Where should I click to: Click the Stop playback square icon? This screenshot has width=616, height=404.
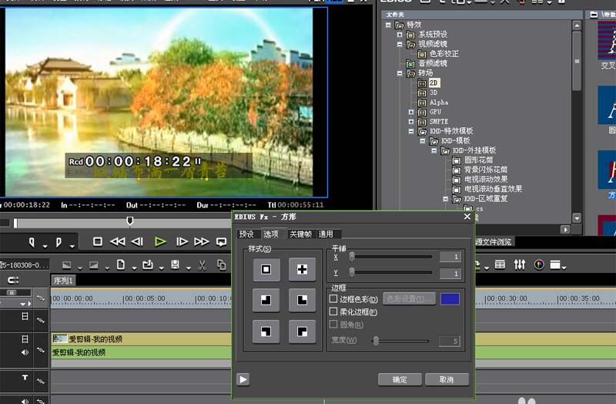[x=98, y=241]
